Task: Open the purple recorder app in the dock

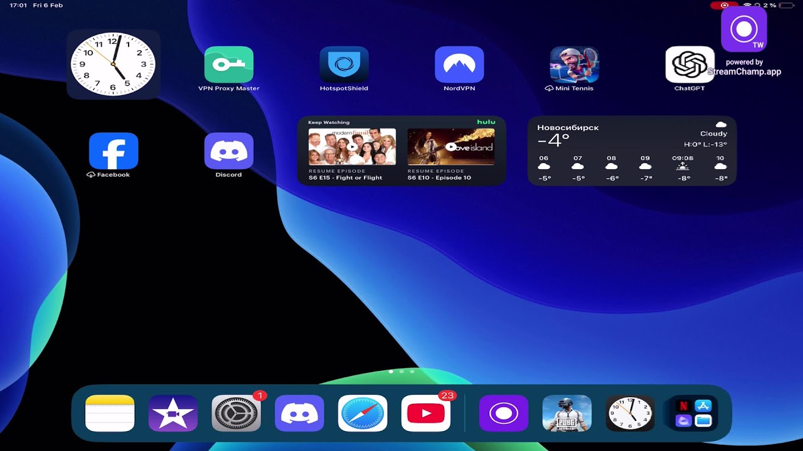Action: [504, 413]
